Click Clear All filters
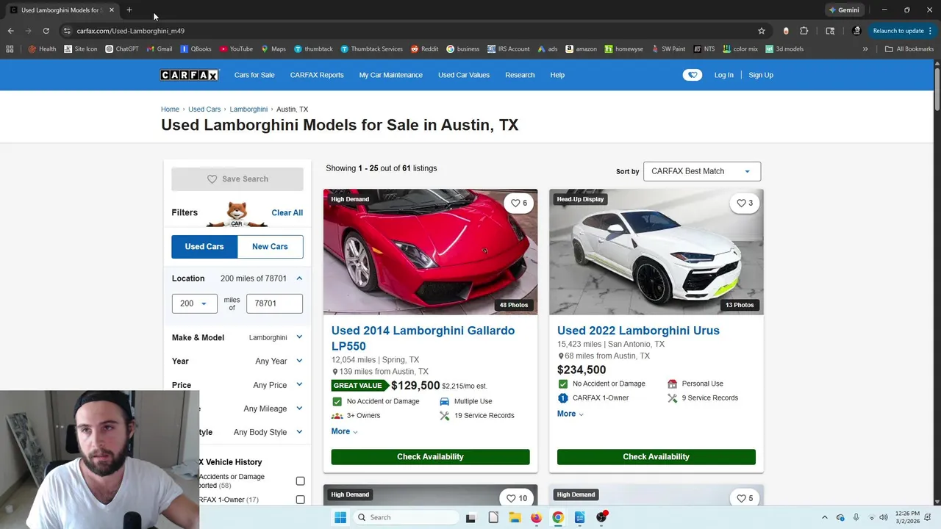This screenshot has height=529, width=941. click(x=287, y=213)
